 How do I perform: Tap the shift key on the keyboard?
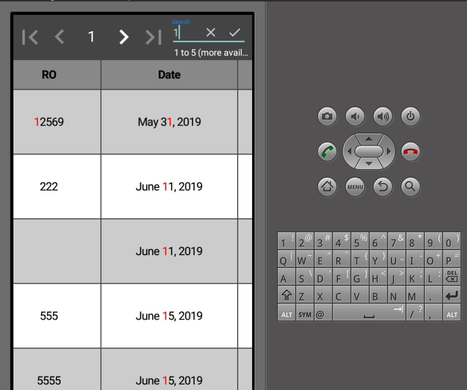(286, 295)
